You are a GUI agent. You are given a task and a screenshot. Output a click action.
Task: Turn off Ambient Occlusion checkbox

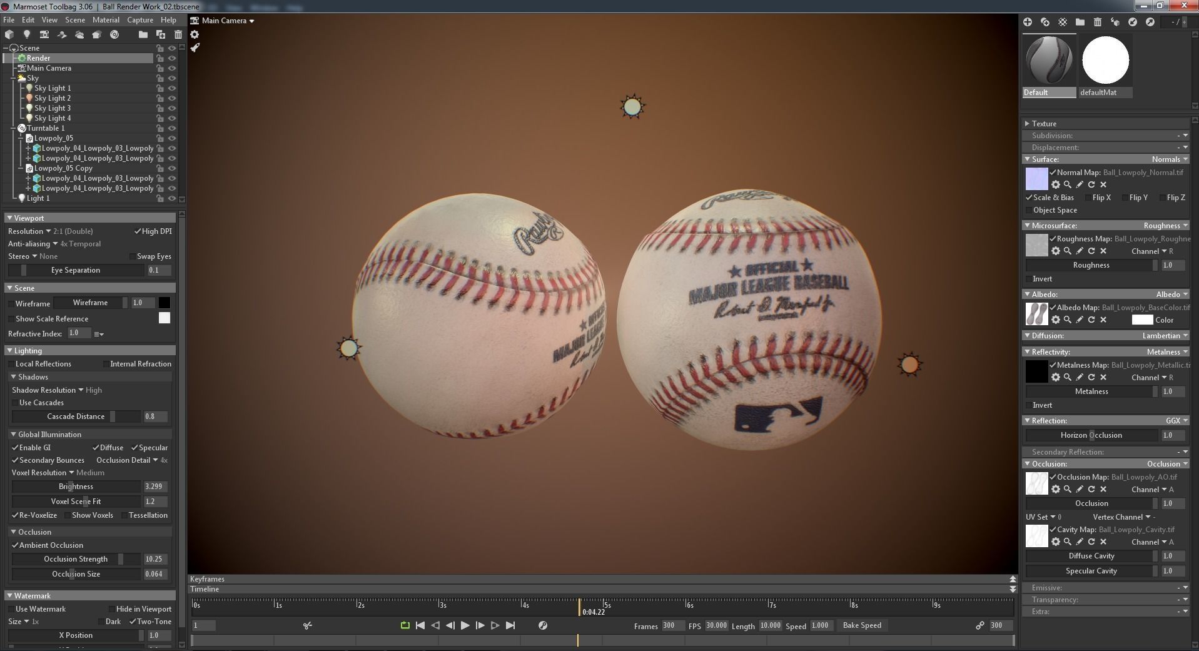(x=15, y=545)
